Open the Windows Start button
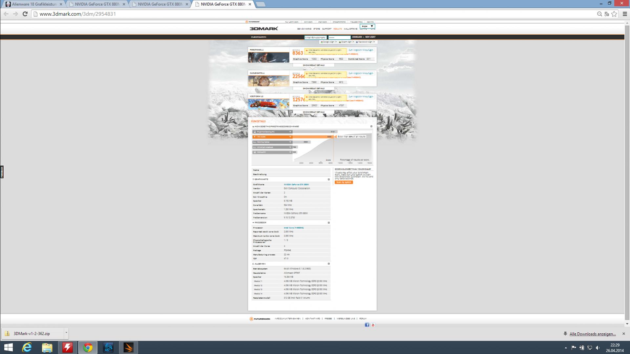 [8, 347]
